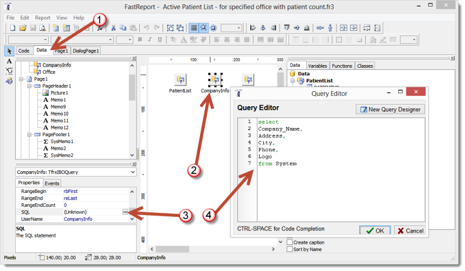Click the Font Color letter A icon
This screenshot has height=271, width=465.
[184, 40]
